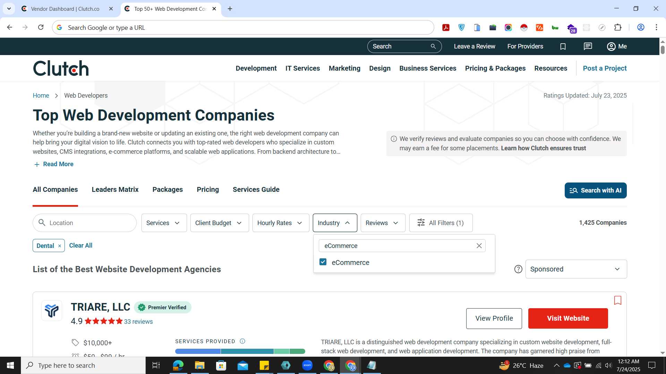Open saved bookmarks icon in header
The width and height of the screenshot is (666, 374).
pos(563,46)
